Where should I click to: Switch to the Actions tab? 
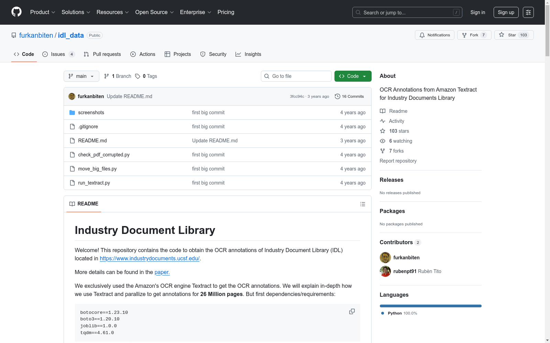coord(143,54)
